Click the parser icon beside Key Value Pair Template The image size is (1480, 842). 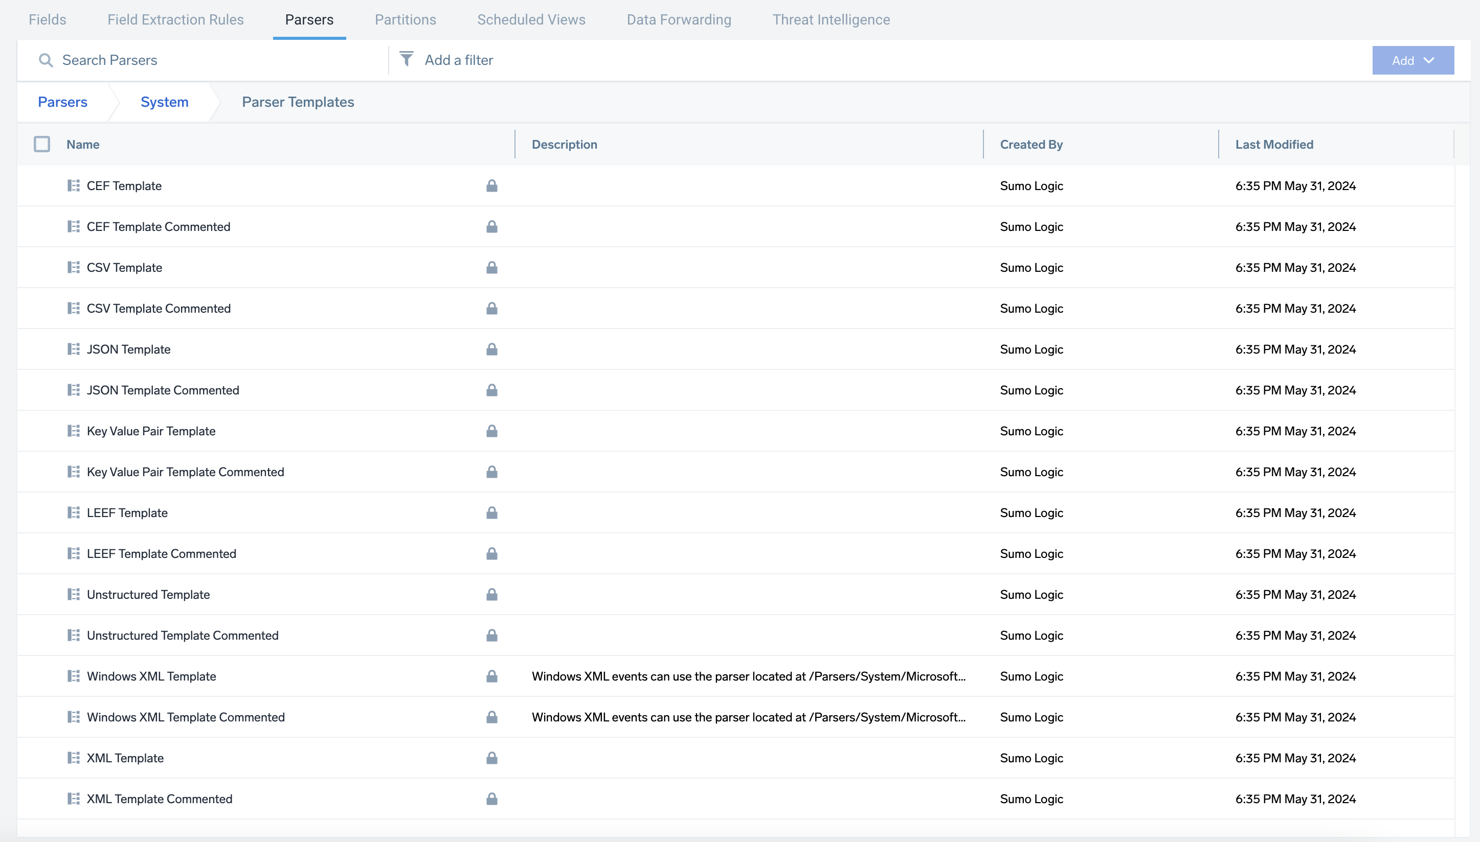tap(74, 431)
